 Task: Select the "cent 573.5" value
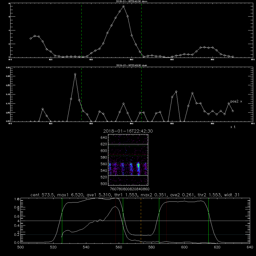pos(42,195)
